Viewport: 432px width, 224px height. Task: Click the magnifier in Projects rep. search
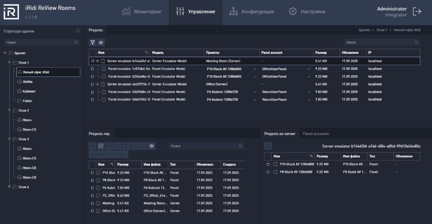click(240, 146)
